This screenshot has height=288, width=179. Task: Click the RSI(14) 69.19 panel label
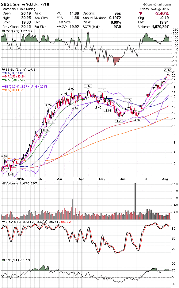coord(18,260)
